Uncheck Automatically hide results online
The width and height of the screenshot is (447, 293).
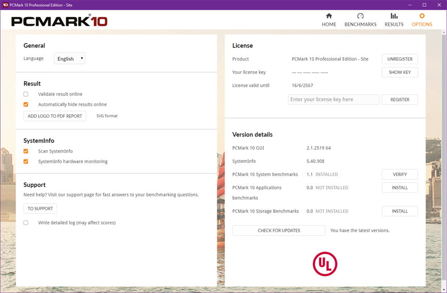coord(26,104)
